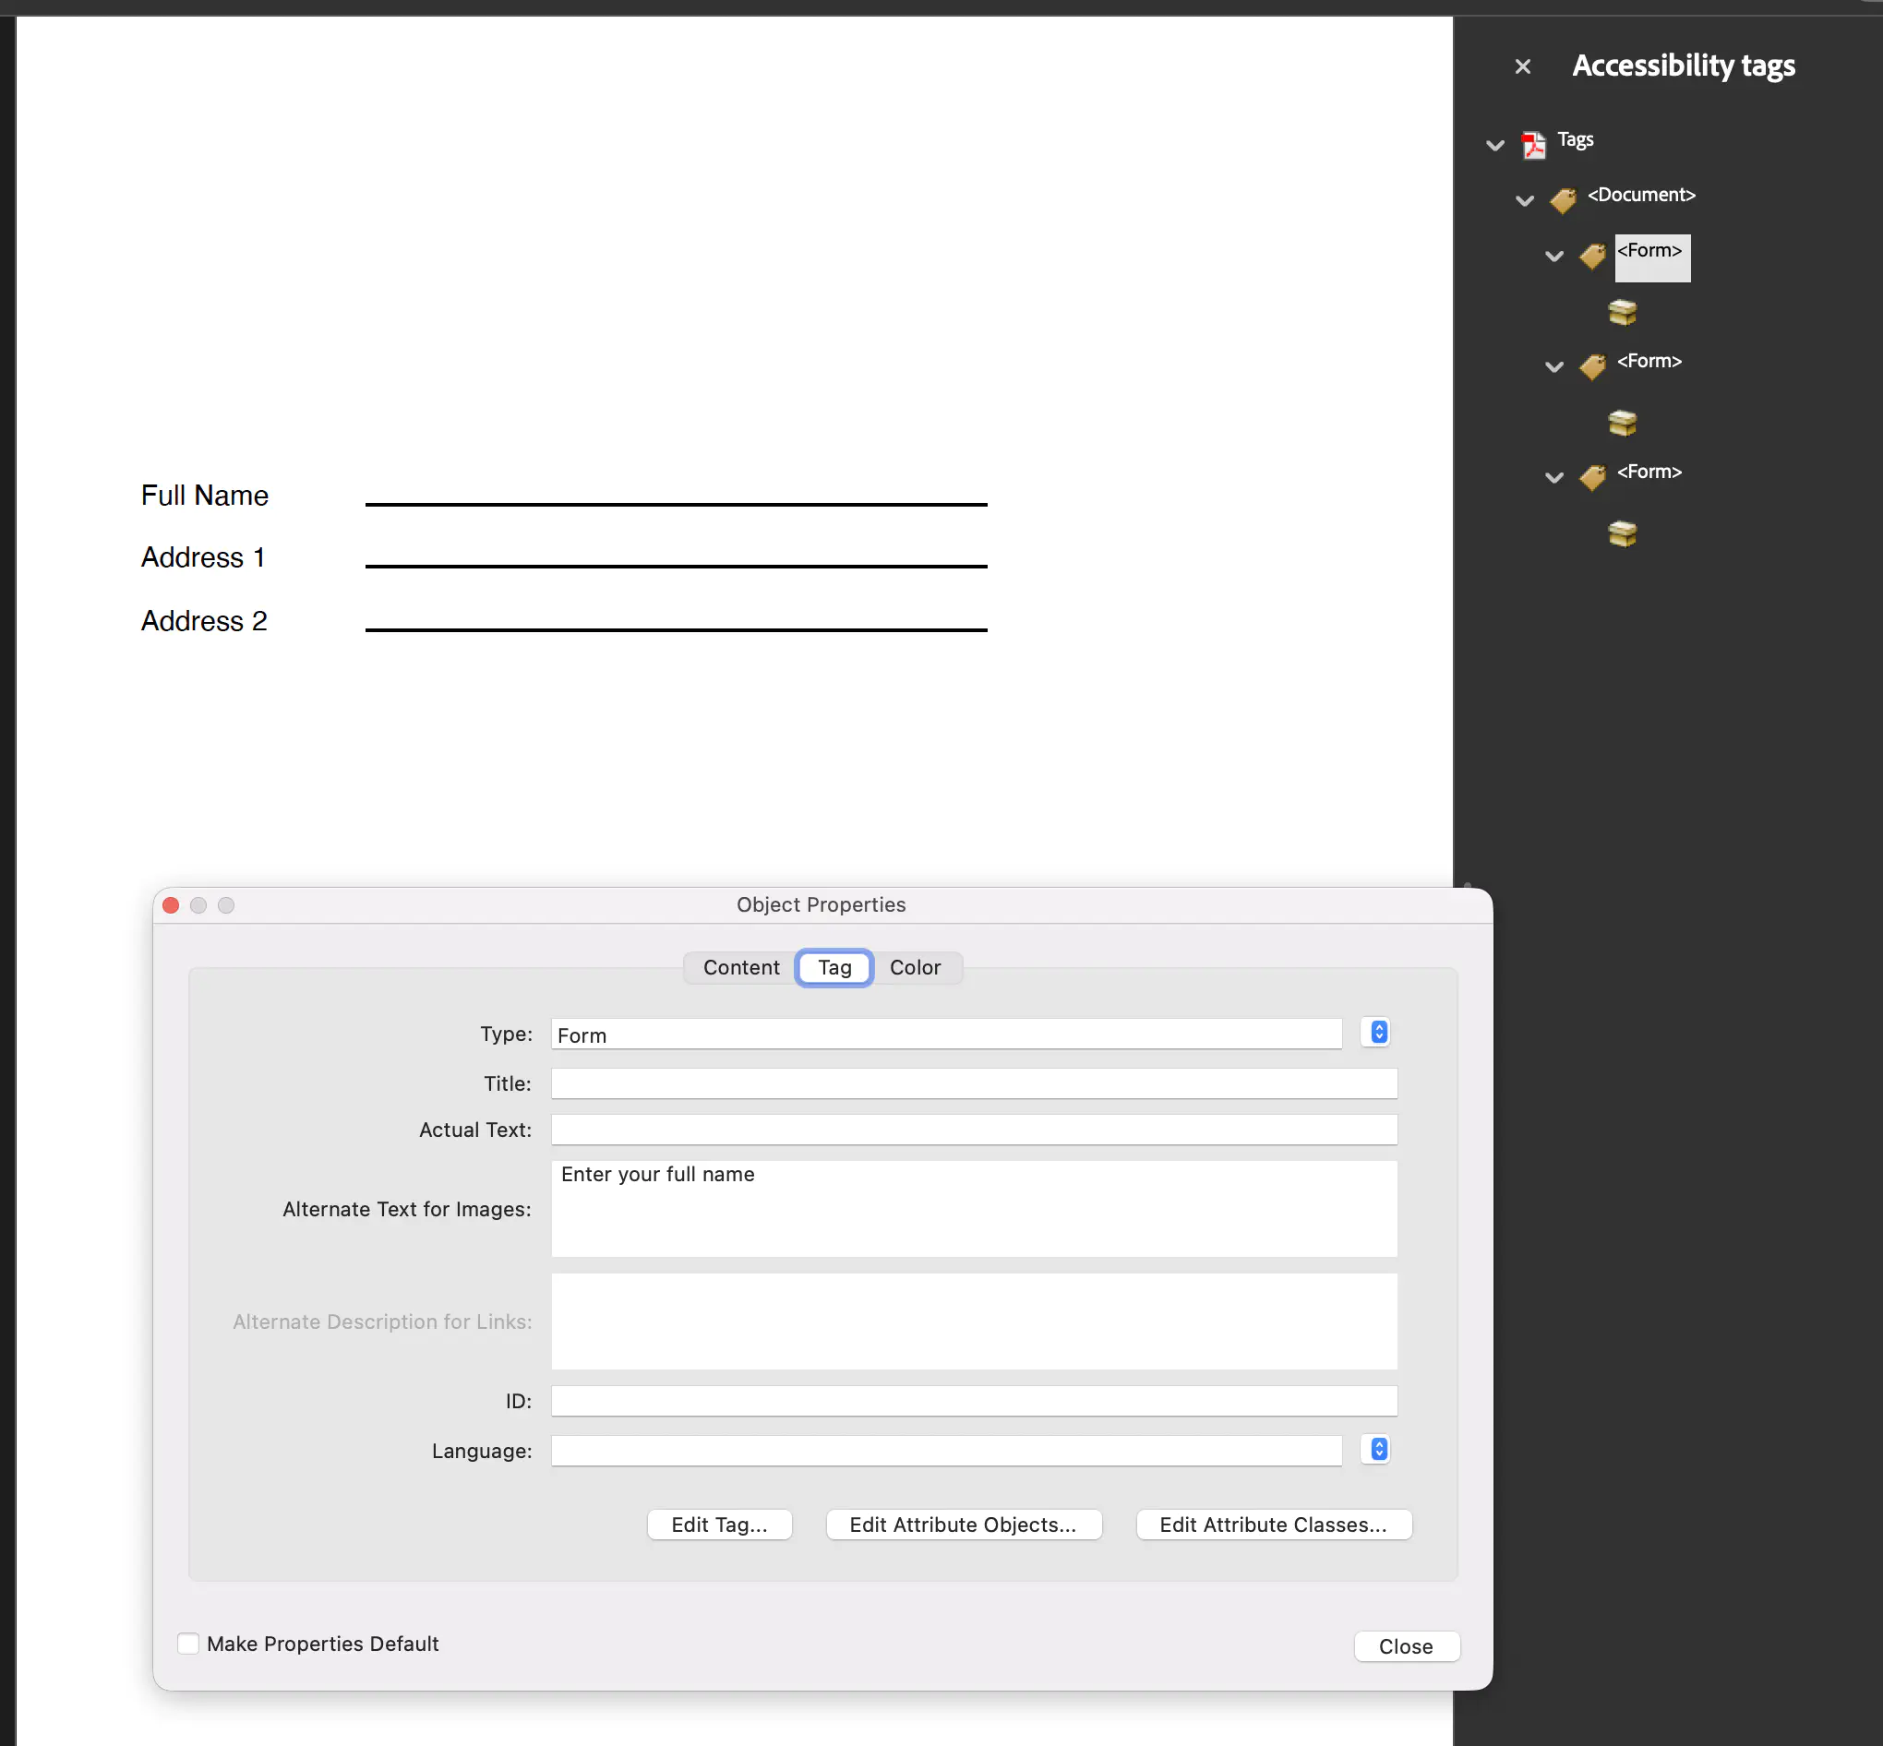Select the content object icon under the third Form

[1624, 532]
